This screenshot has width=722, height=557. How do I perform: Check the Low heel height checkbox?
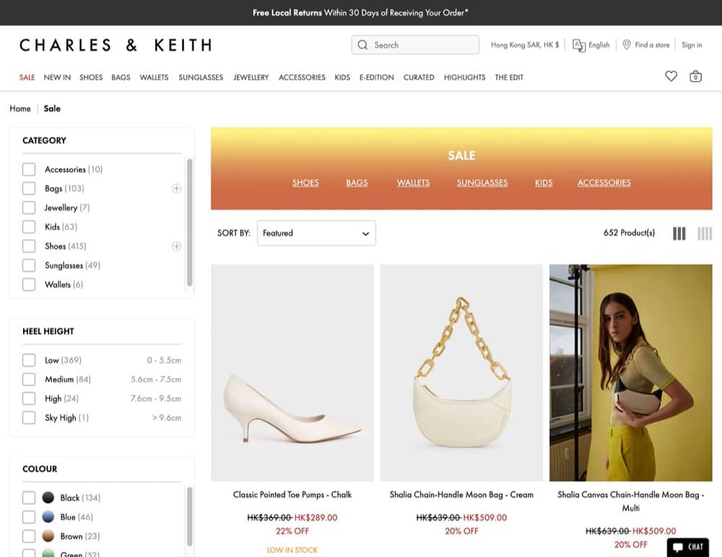point(29,360)
